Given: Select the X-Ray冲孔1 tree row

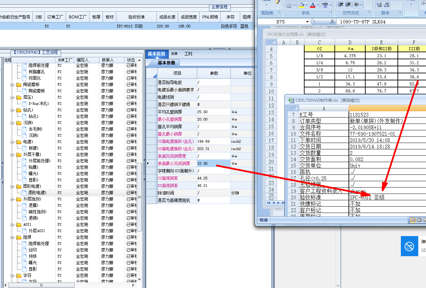Looking at the screenshot, I should (39, 103).
